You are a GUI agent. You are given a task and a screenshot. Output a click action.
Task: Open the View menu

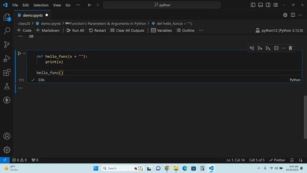coord(57,5)
